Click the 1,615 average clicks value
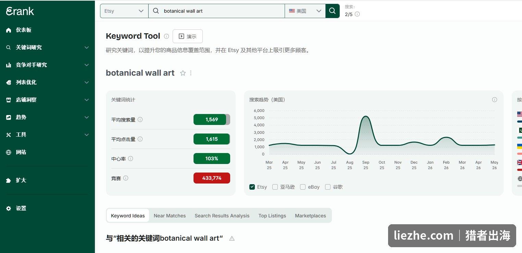Viewport: 522px width, 253px height. [x=212, y=139]
